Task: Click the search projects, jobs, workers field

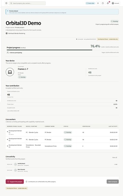Action: [x=27, y=3]
